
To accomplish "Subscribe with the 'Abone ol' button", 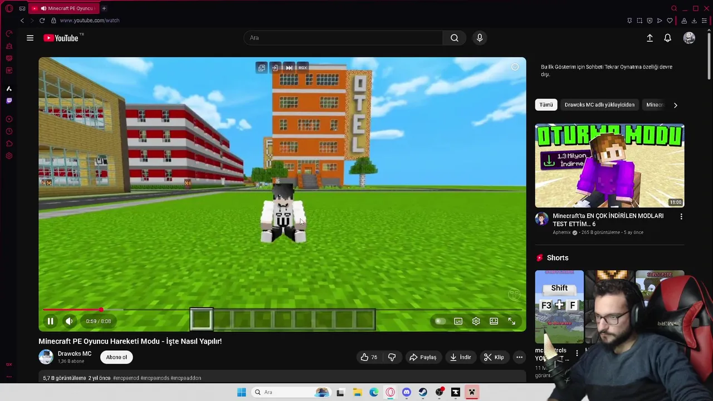I will [116, 357].
